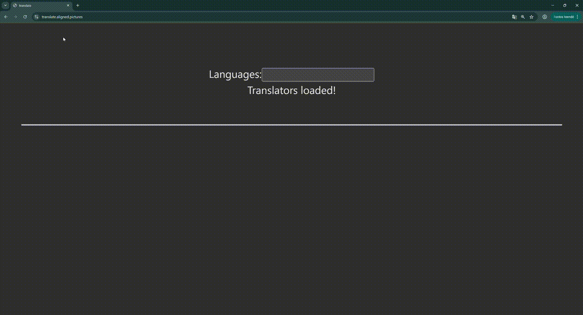Reload the current page
Viewport: 583px width, 315px height.
coord(25,17)
